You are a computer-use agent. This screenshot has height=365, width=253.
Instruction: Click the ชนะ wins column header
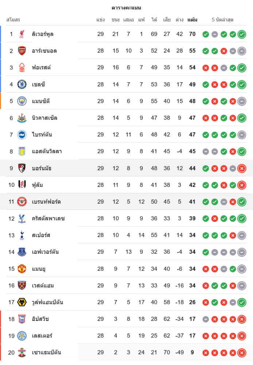pos(116,20)
